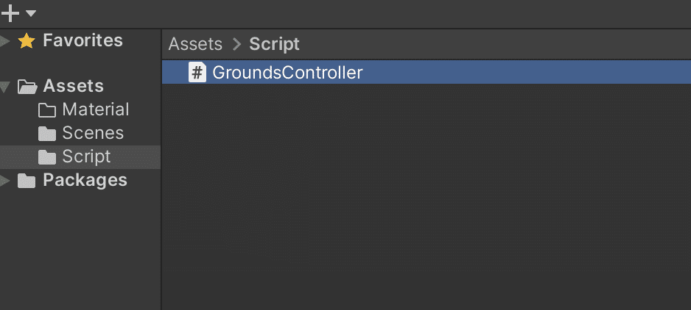Collapse the Assets folder tree arrow

4,87
